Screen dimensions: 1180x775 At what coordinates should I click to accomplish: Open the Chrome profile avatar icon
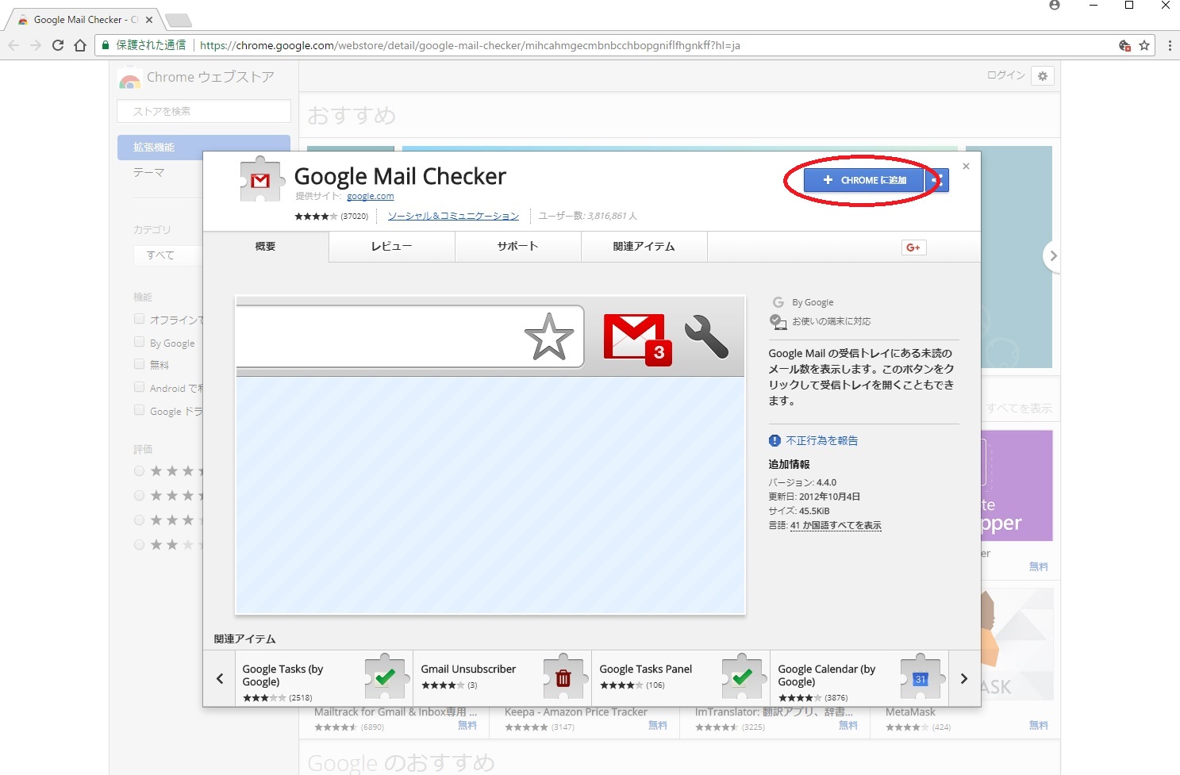tap(1055, 6)
